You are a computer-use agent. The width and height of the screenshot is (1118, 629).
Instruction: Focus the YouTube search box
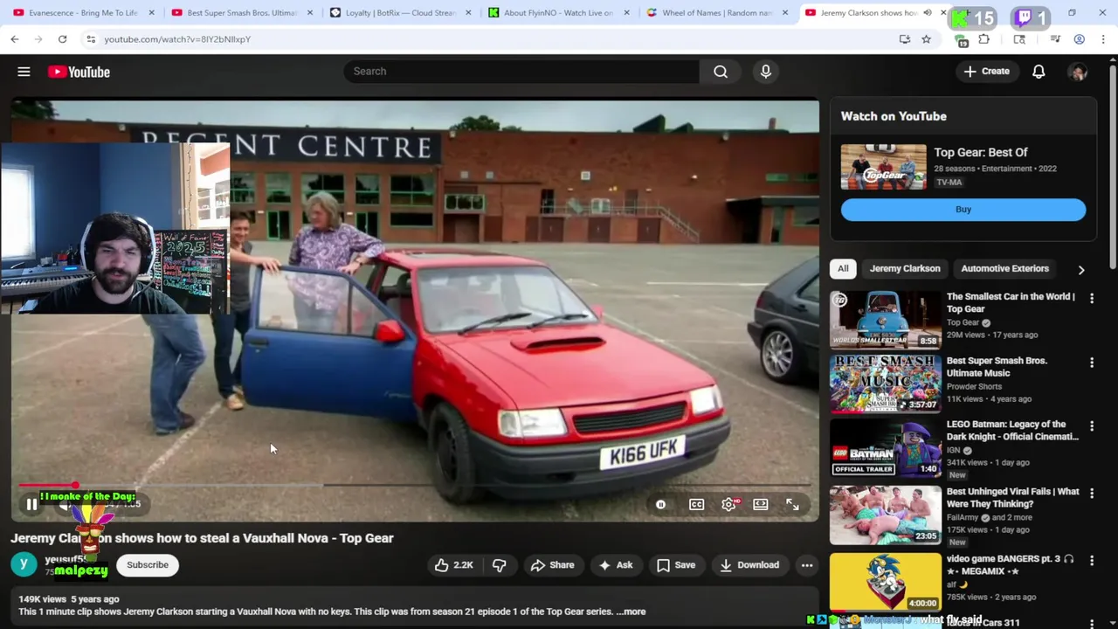(521, 72)
